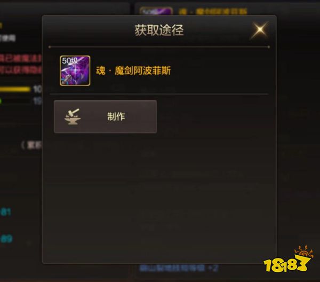Click the anvil and hammer icon

tap(72, 116)
